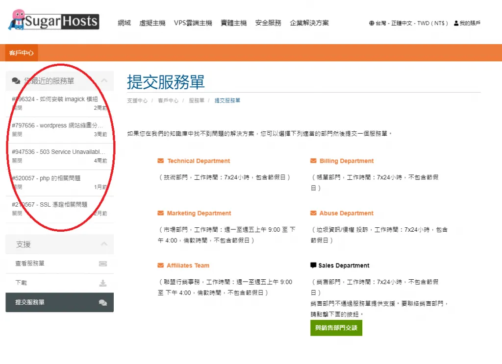Open ticket #947536 503 Service Unavailable
502x364 pixels.
pos(59,152)
